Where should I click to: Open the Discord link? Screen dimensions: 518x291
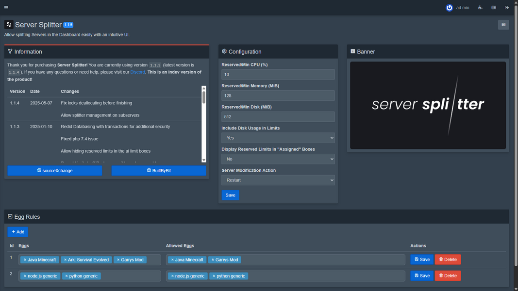[x=137, y=72]
